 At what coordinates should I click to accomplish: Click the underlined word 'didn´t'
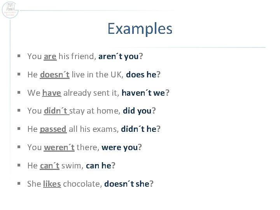click(56, 111)
